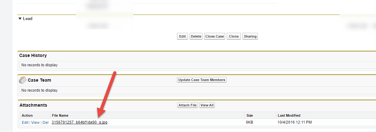Click the Attachments section heading
The width and height of the screenshot is (376, 132).
click(x=33, y=105)
